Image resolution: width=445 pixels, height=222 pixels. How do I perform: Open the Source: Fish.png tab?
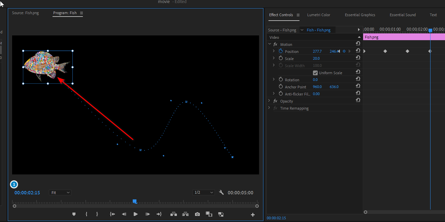coord(25,13)
